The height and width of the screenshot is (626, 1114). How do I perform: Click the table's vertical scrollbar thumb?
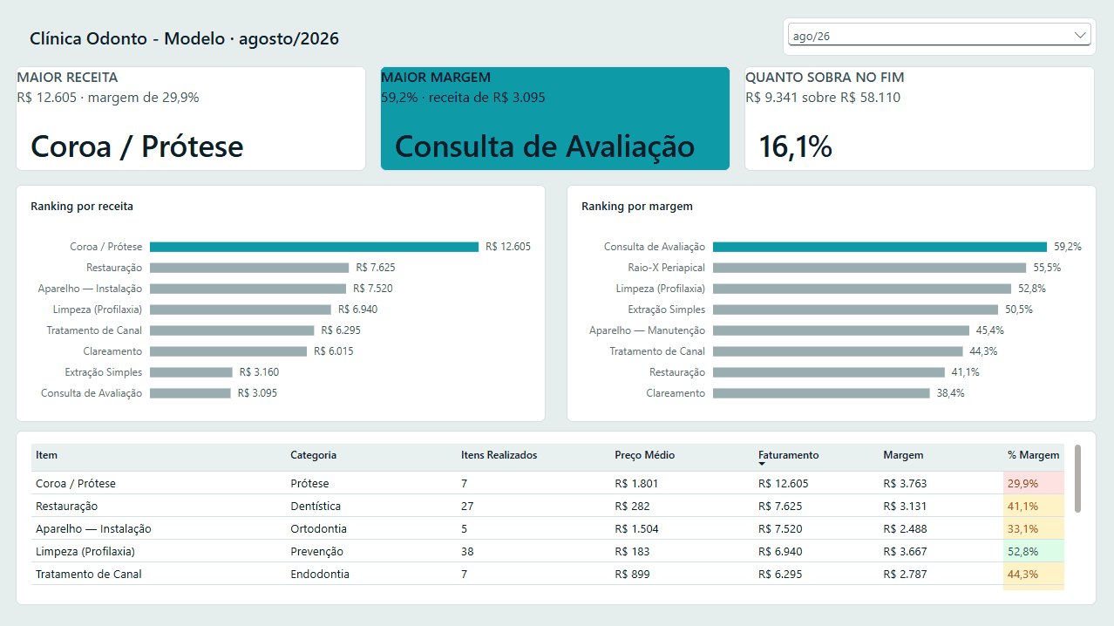point(1077,479)
